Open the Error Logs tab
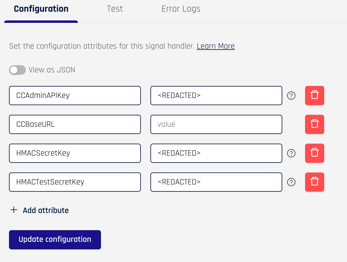The image size is (347, 262). (181, 9)
